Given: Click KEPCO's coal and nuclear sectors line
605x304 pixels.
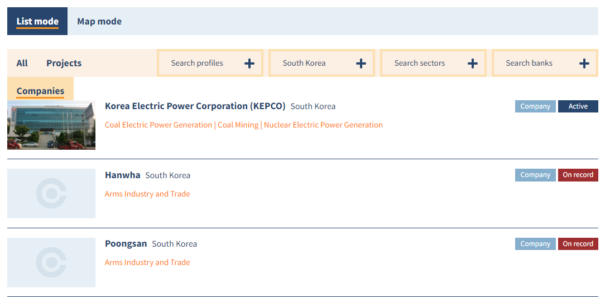Looking at the screenshot, I should pyautogui.click(x=243, y=125).
